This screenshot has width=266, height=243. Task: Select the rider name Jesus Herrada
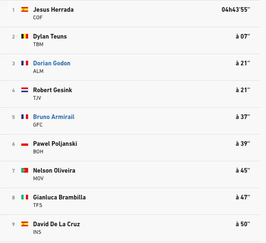click(x=53, y=10)
